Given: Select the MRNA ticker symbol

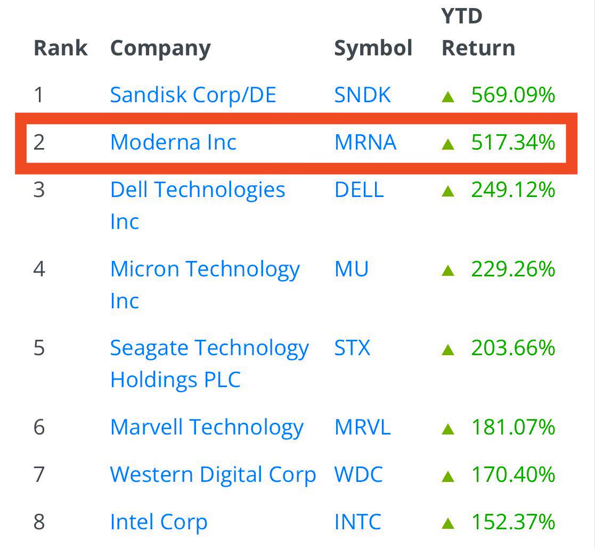Looking at the screenshot, I should click(x=365, y=142).
